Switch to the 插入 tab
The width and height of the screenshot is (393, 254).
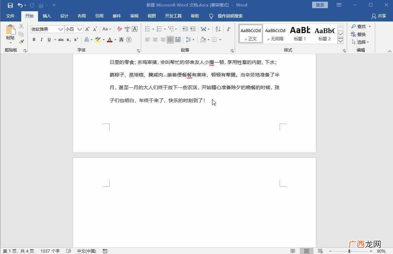tap(47, 16)
